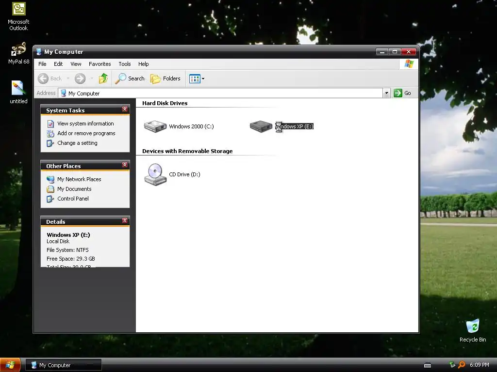Screen dimensions: 497x372
Task: Click the CD Drive (D:) label
Action: click(184, 174)
